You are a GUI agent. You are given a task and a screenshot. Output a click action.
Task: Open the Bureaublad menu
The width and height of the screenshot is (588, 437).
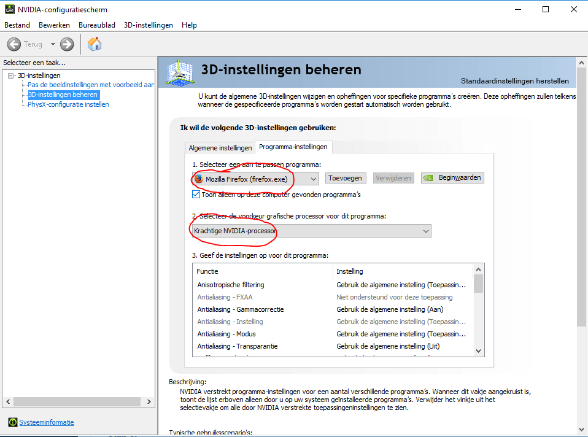(97, 25)
